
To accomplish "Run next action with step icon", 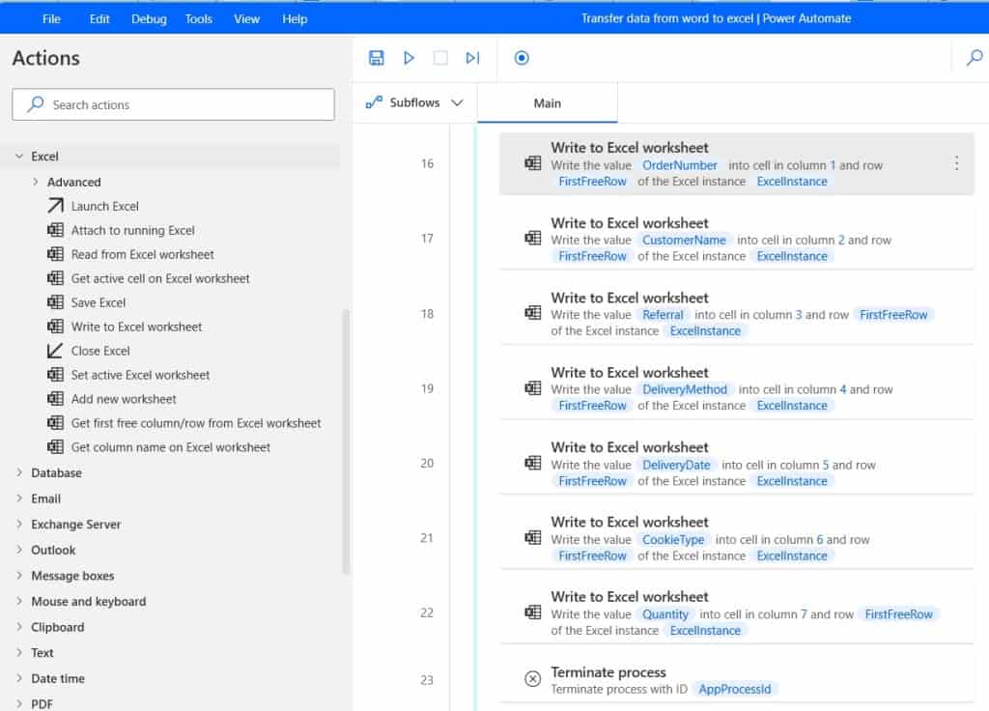I will pos(472,58).
